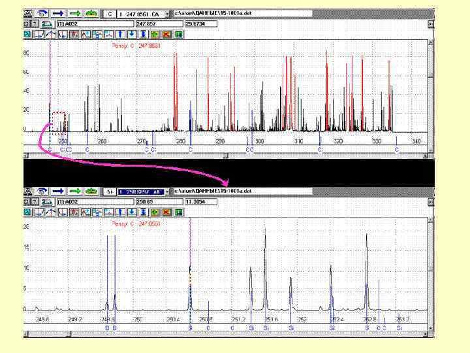Click the 247.857 wavelength field in top window
Screen dimensions: 470x353
158,24
